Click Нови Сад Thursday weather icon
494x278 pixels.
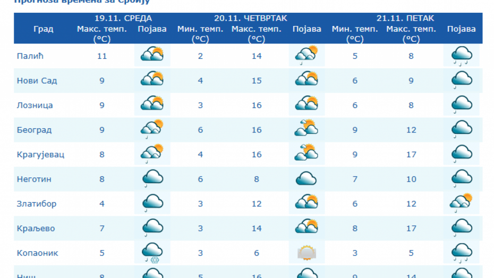click(x=306, y=80)
